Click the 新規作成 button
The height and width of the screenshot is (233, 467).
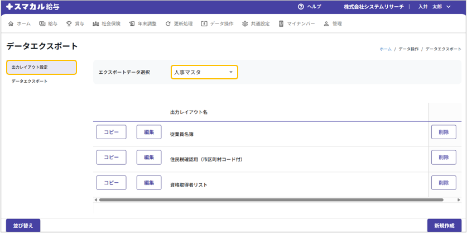[x=444, y=226]
